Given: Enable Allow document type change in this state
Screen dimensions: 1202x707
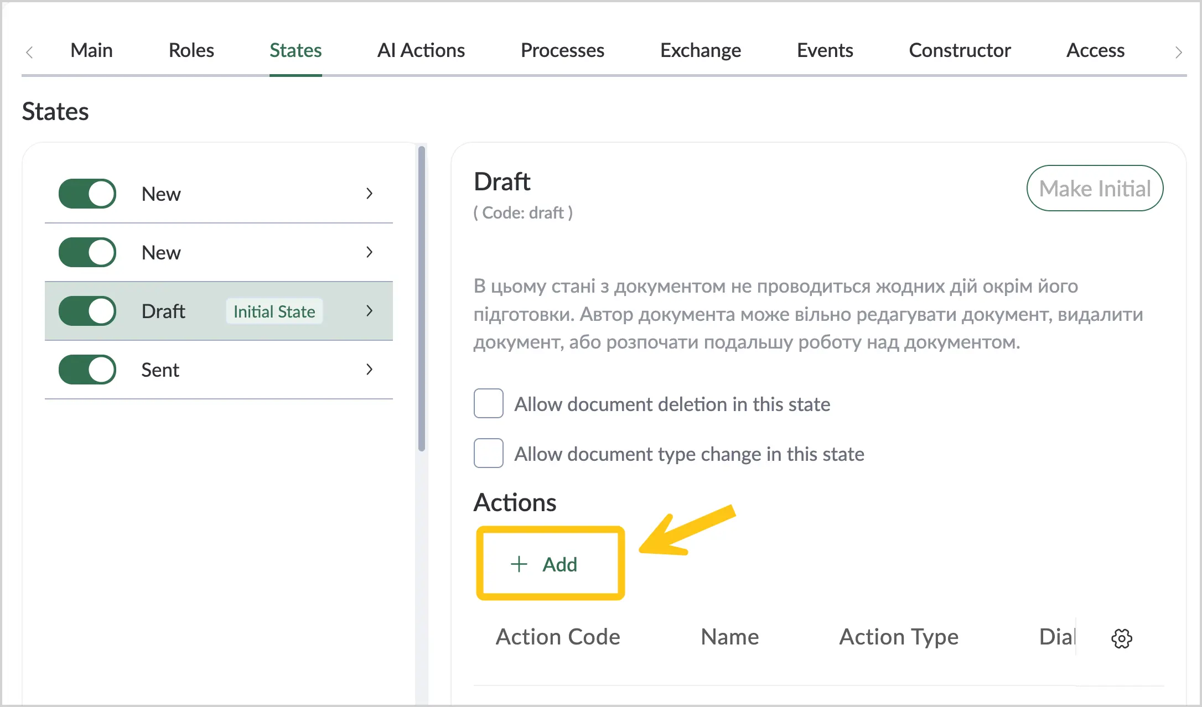Looking at the screenshot, I should coord(488,453).
